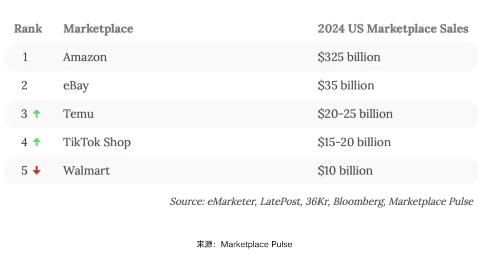Click rank number 1 in the Amazon row
Image resolution: width=478 pixels, height=256 pixels.
click(x=25, y=57)
